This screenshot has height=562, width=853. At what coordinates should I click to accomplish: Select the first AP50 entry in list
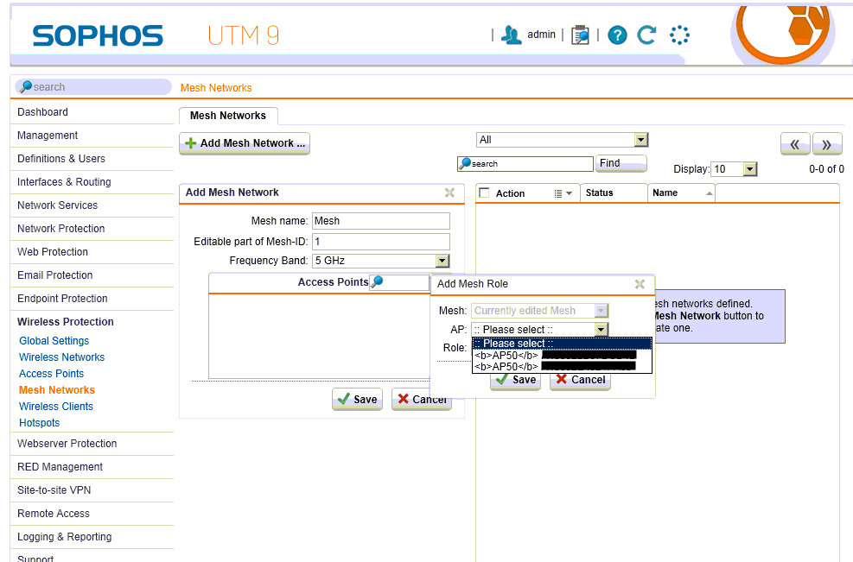click(x=562, y=355)
